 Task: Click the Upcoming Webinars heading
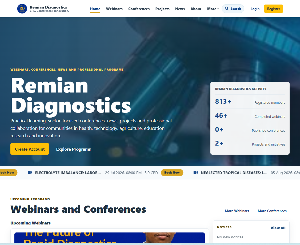click(30, 223)
